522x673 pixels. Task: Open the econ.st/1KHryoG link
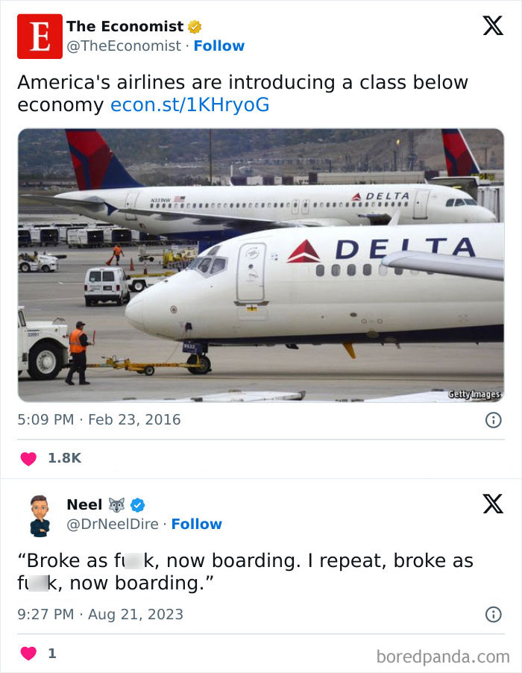tap(189, 105)
